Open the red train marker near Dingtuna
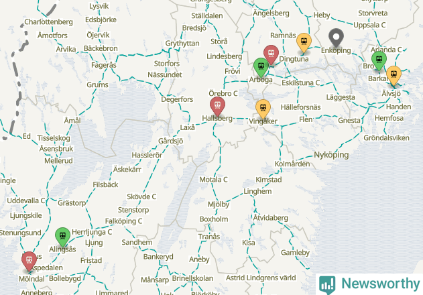Screen dimensions: 423x295 coord(271,54)
